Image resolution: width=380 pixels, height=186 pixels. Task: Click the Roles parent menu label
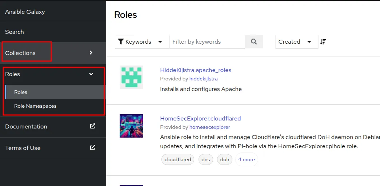click(13, 74)
